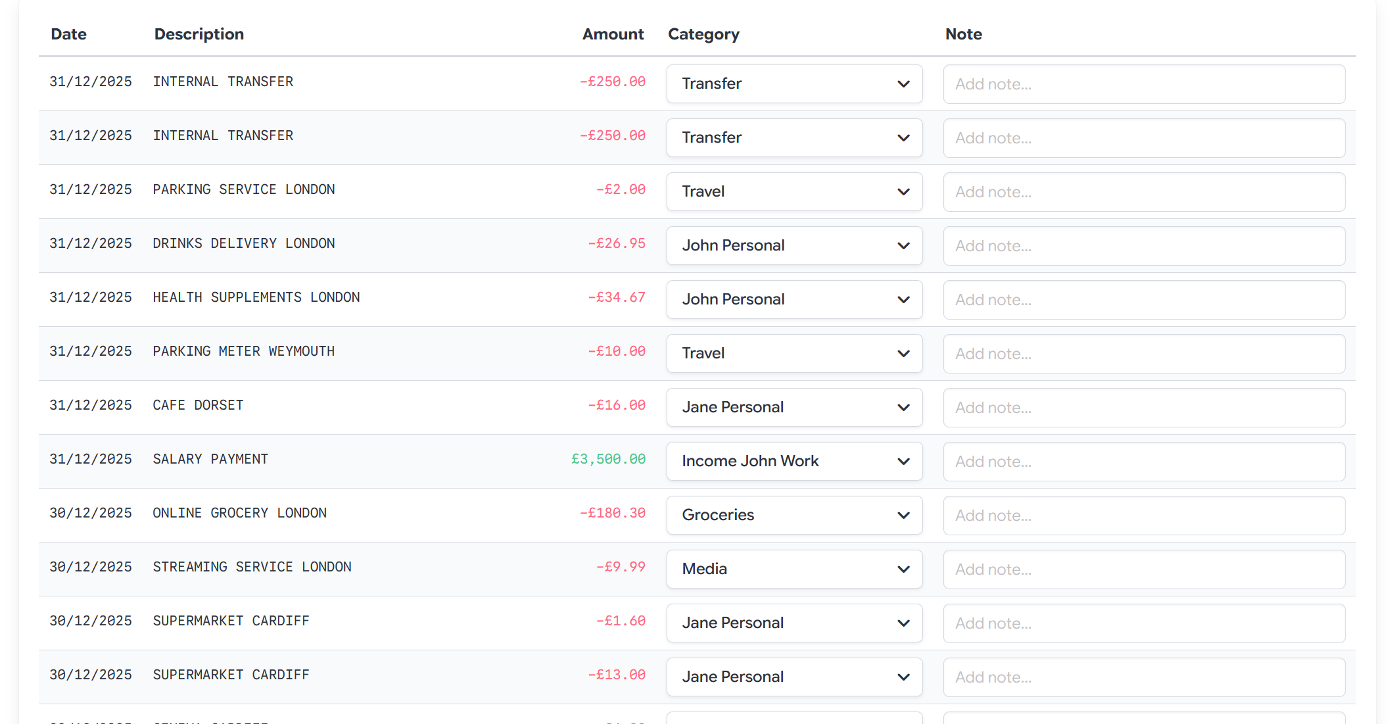
Task: Click the Description column header
Action: click(199, 34)
